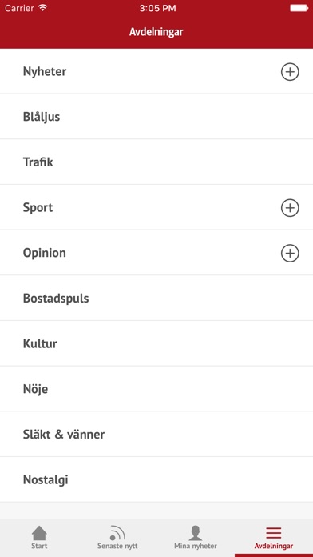
Task: Open the Blåljus section
Action: 156,117
